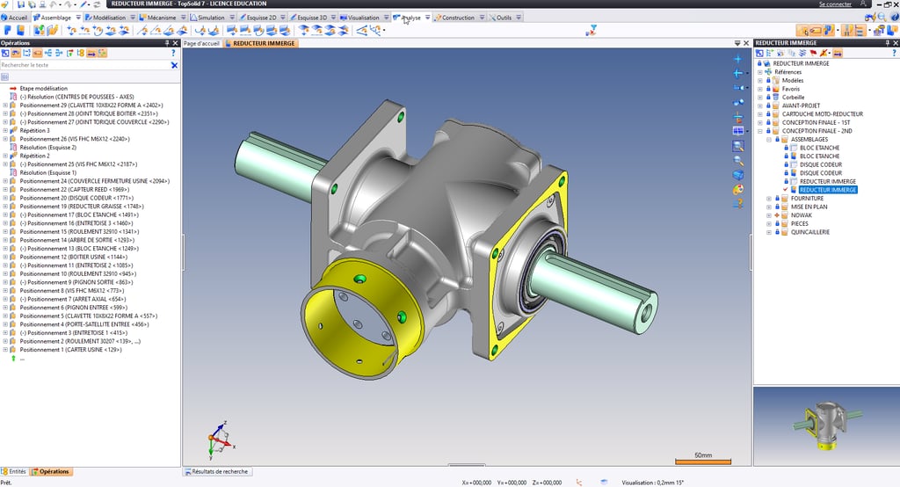Switch to the Page d'accueil document tab
Image resolution: width=900 pixels, height=487 pixels.
coord(201,43)
